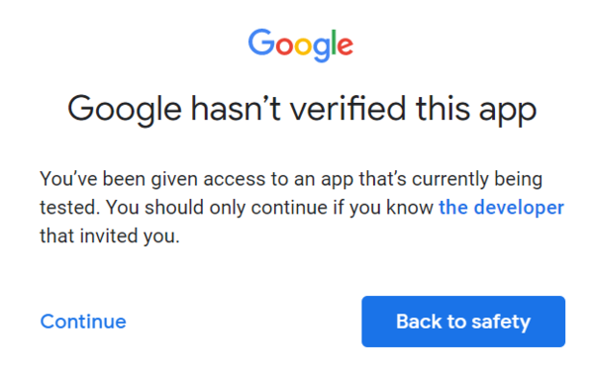Image resolution: width=594 pixels, height=372 pixels.
Task: Click the words this app in heading
Action: 476,110
